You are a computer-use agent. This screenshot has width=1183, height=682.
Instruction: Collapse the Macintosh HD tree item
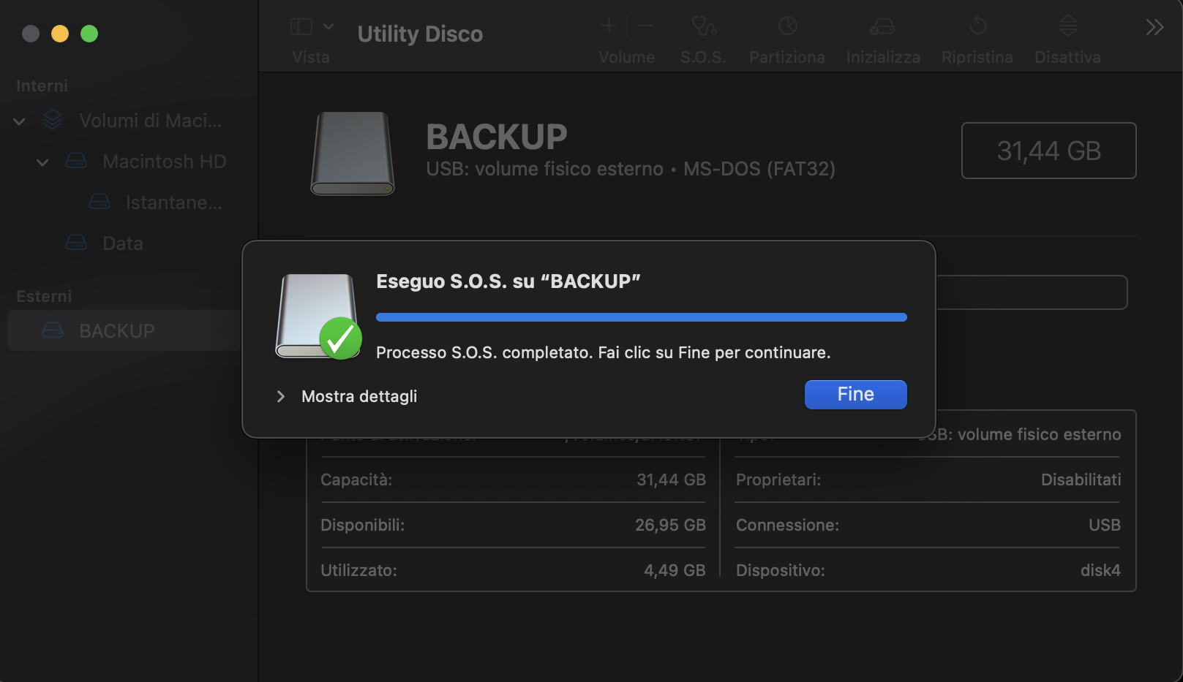coord(42,162)
